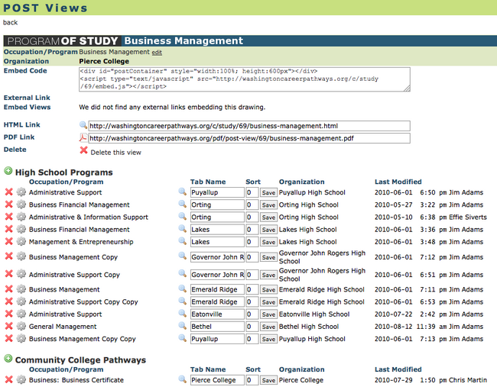
Task: Click the Pierce College organization heading value
Action: (x=104, y=61)
